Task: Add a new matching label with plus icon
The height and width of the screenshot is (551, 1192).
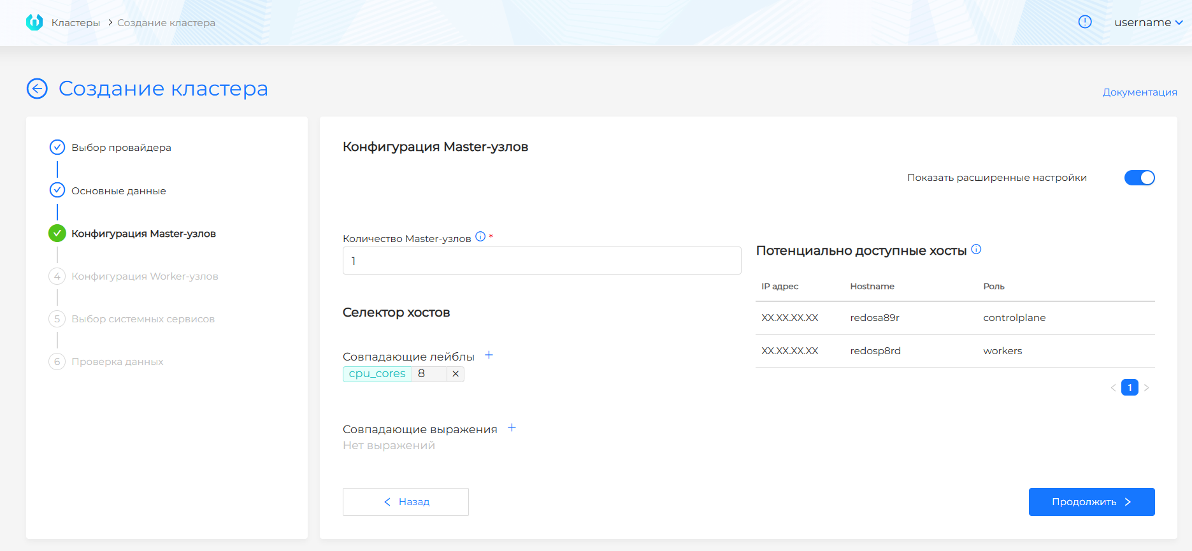Action: (x=489, y=355)
